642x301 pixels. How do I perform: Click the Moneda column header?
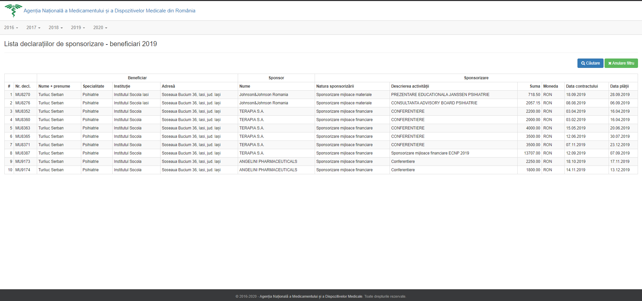click(x=550, y=86)
